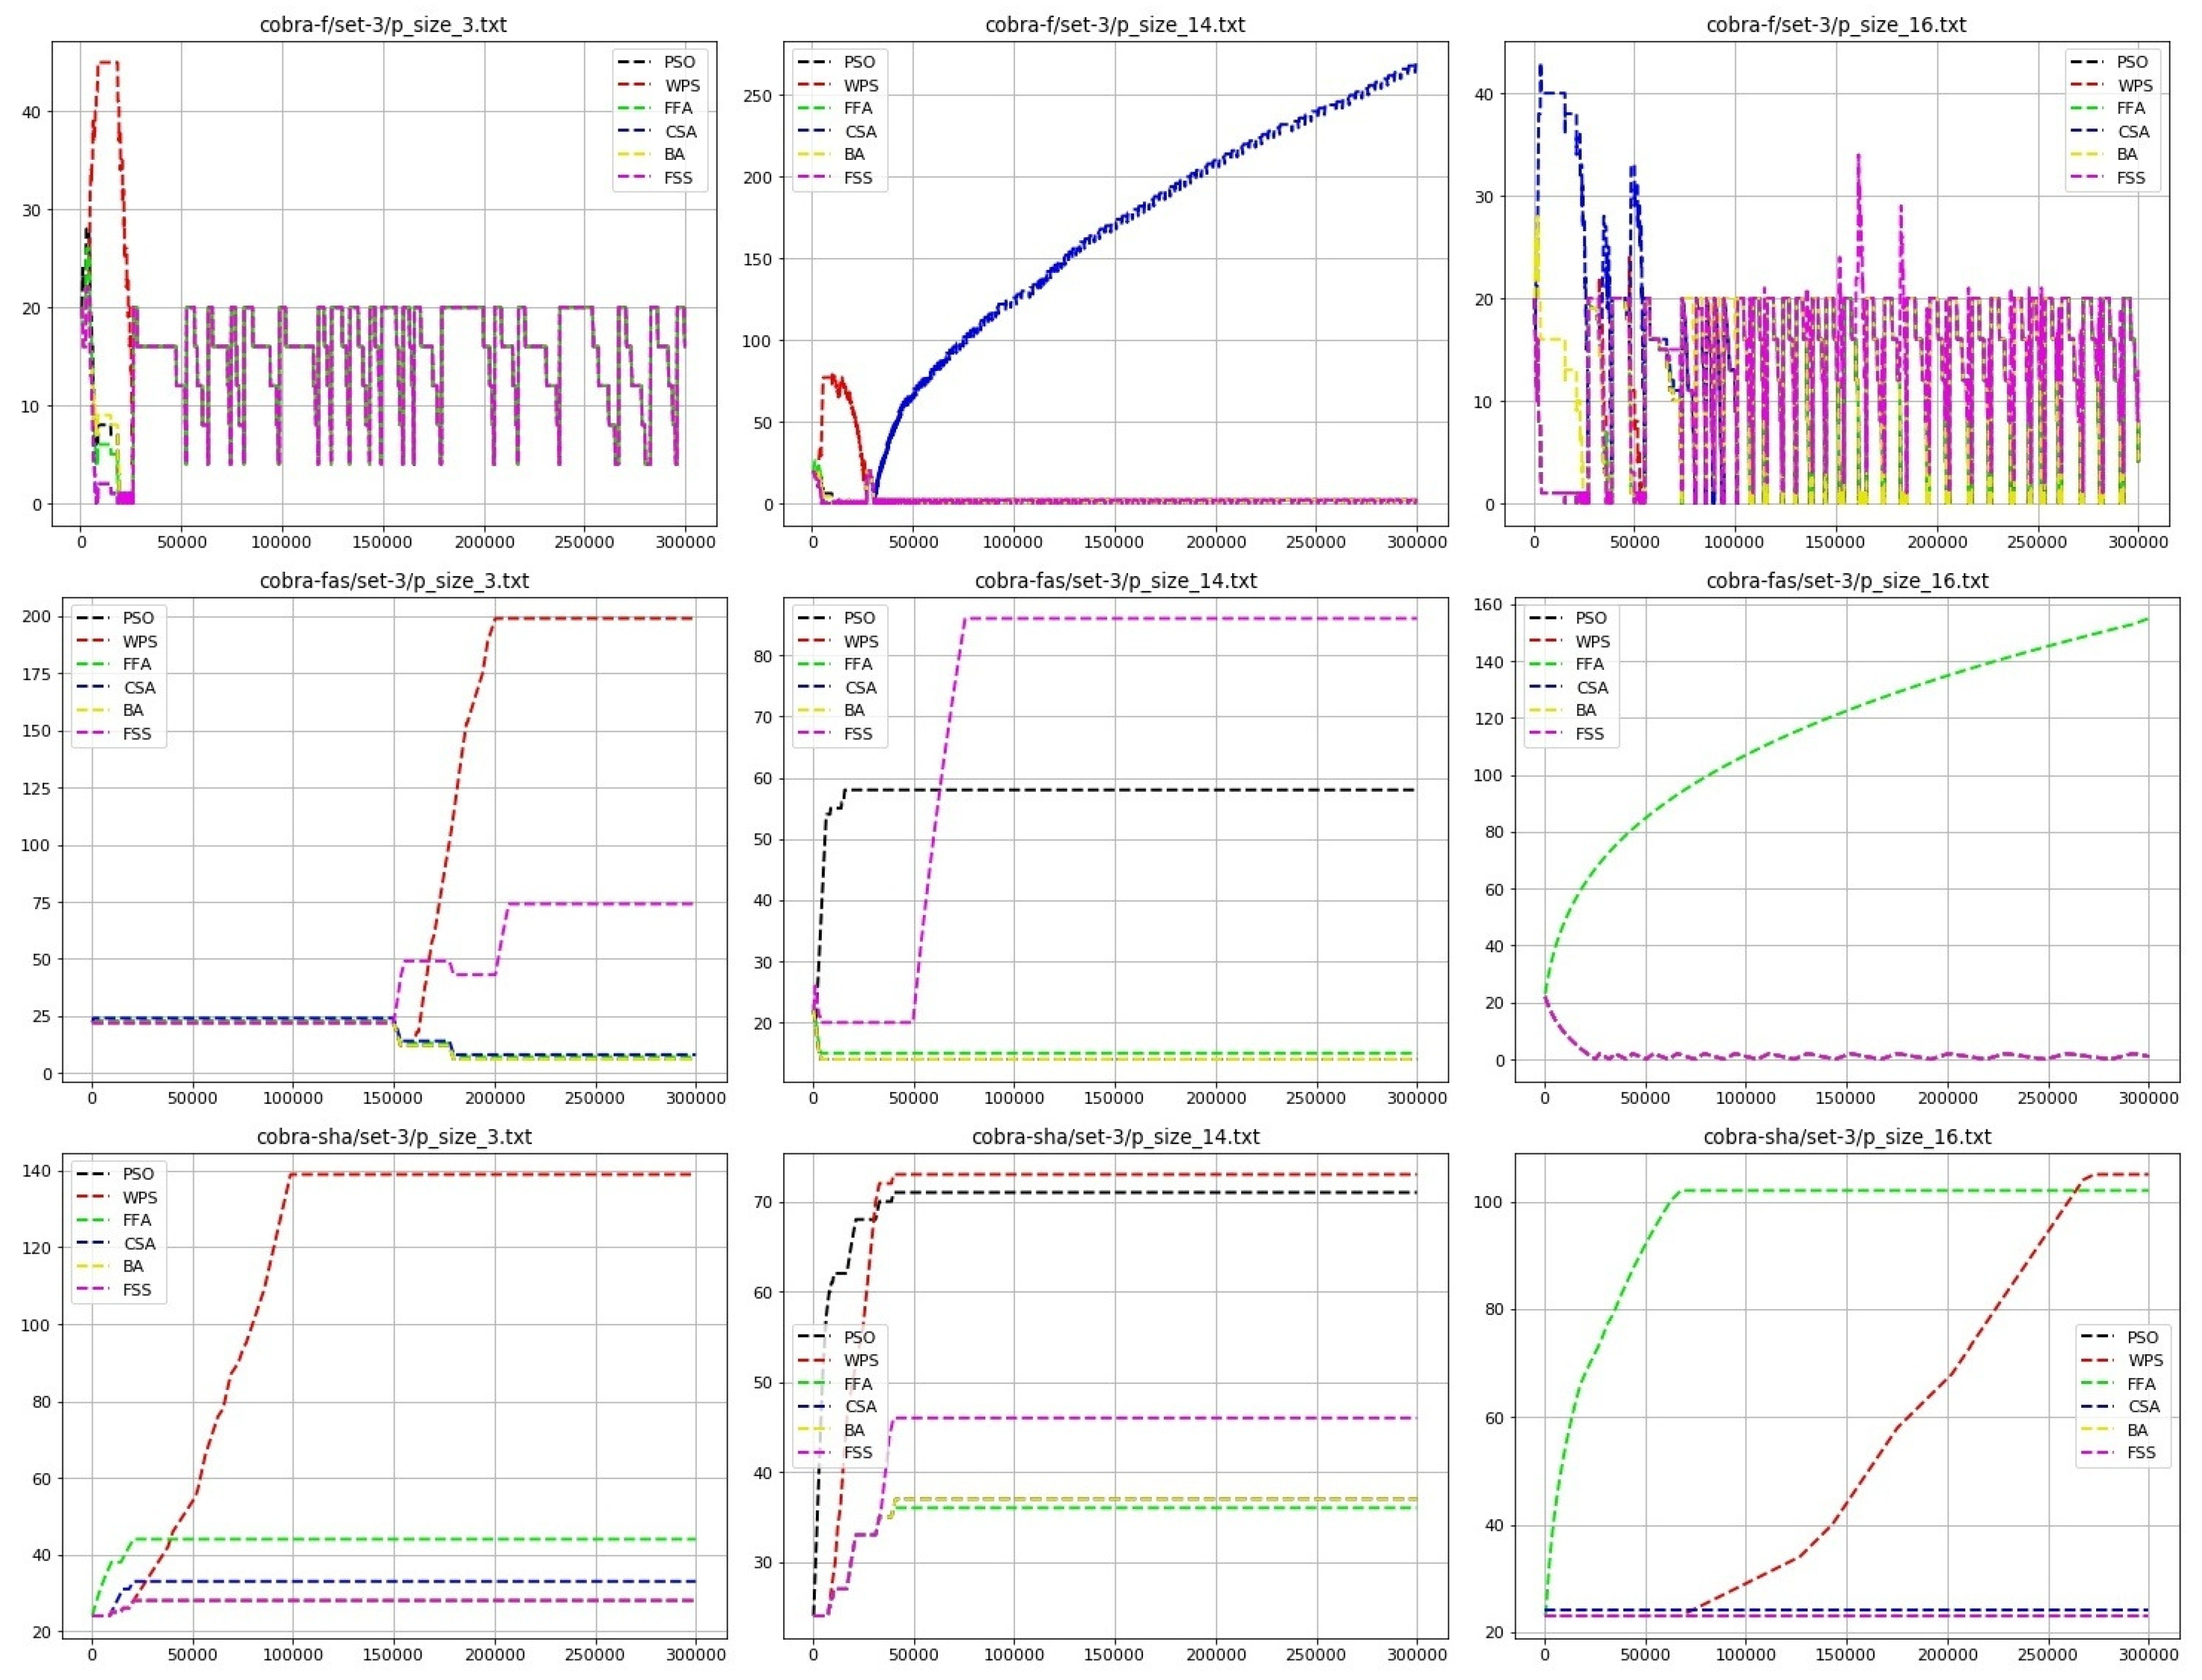Click the cobra-f/set-3/p_size_14.txt plot title

point(1115,25)
